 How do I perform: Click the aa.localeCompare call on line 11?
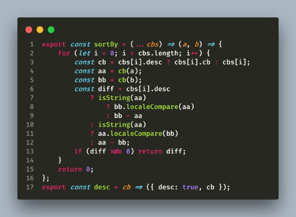138,134
